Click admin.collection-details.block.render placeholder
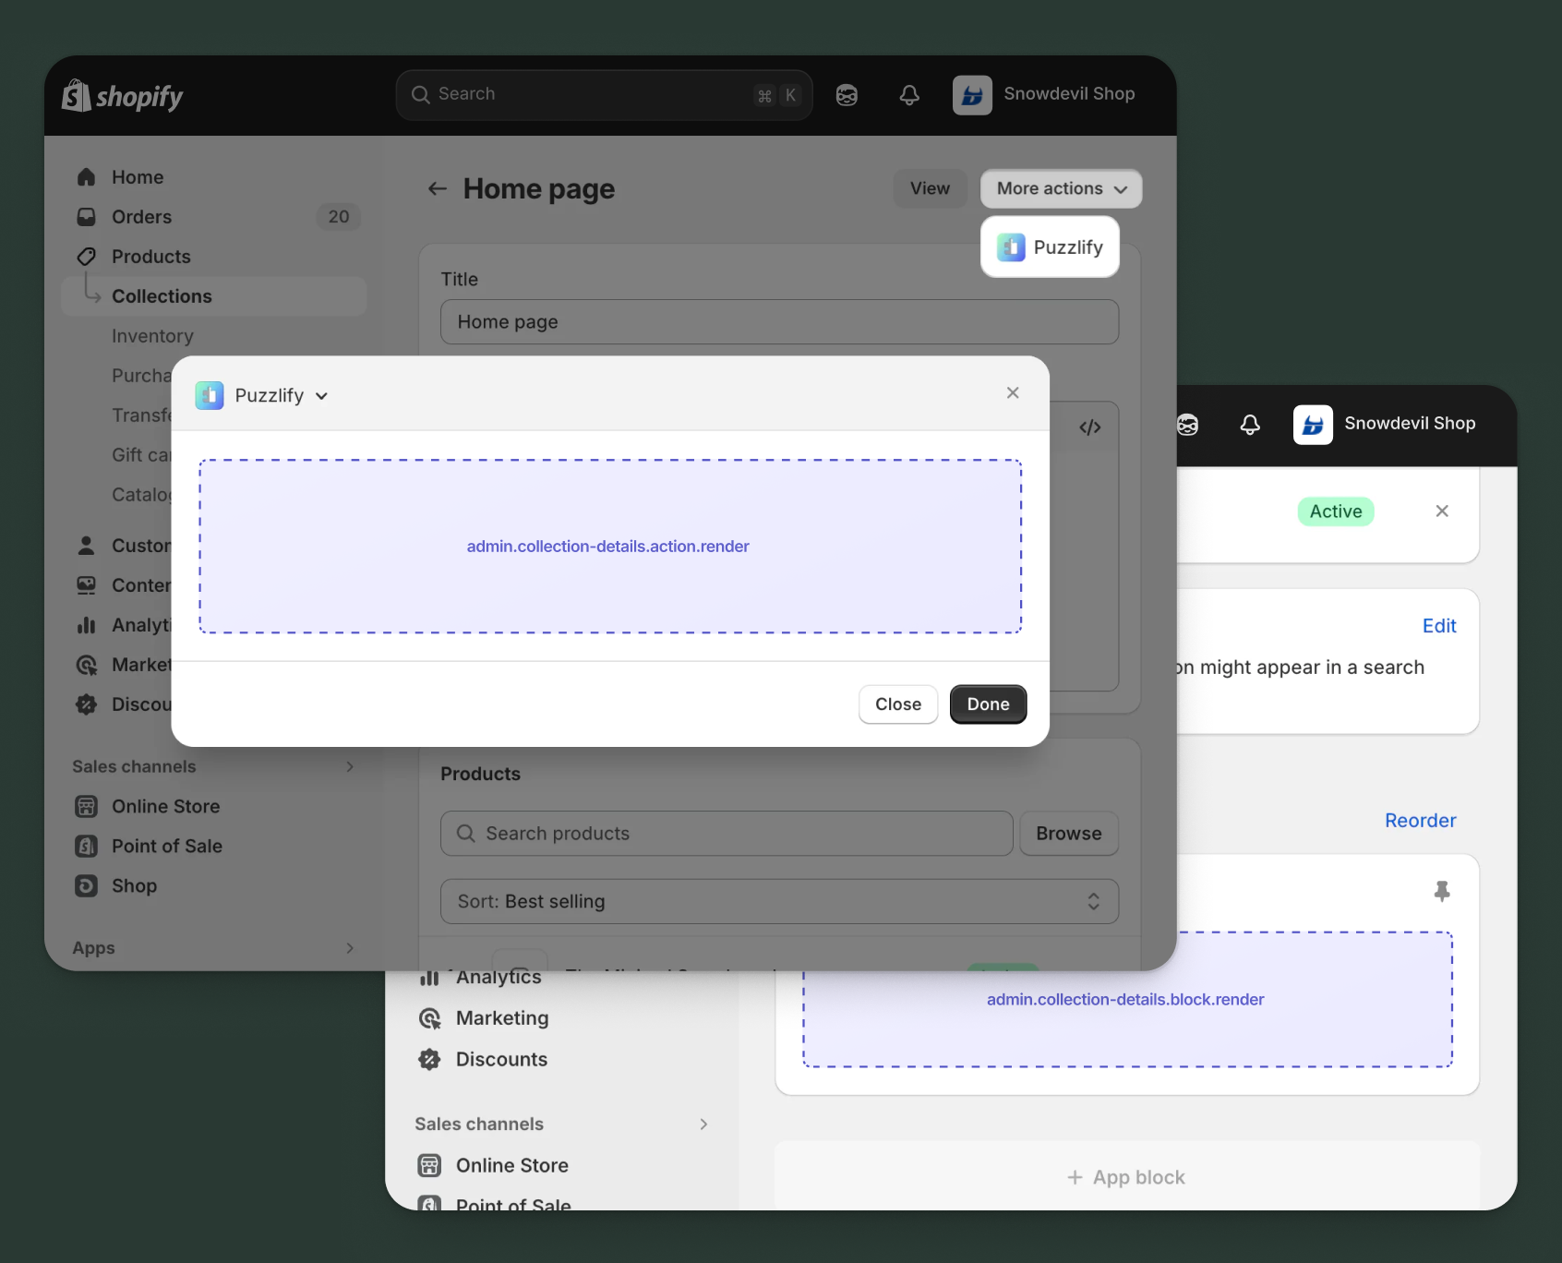The height and width of the screenshot is (1263, 1562). [x=1127, y=1000]
